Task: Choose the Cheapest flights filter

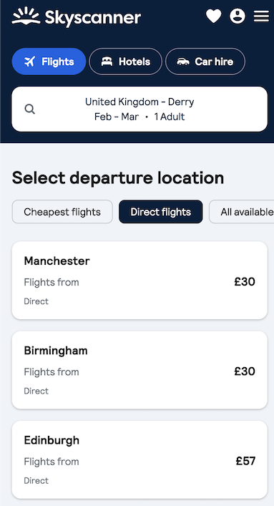Action: (62, 212)
